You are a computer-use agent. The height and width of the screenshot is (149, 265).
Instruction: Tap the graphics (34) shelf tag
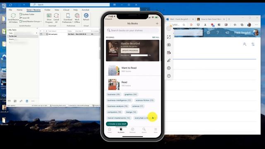point(130,94)
